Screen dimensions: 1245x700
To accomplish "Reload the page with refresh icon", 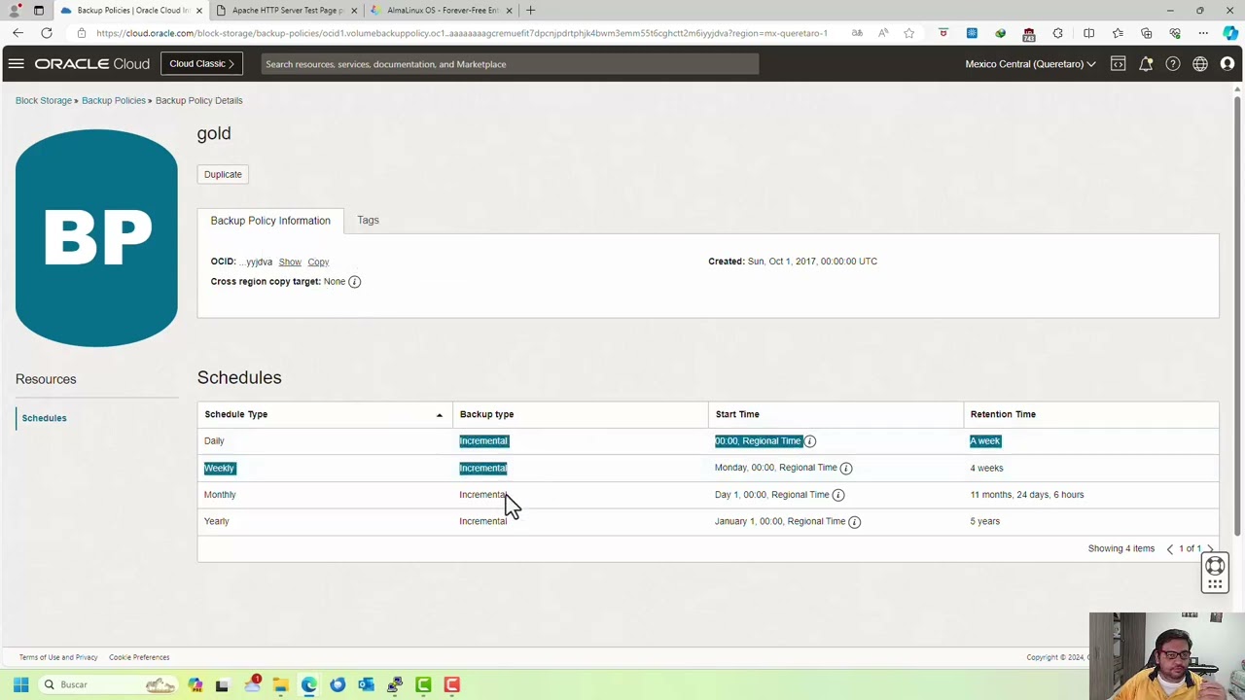I will (x=46, y=33).
